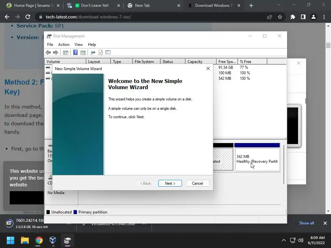Click Chrome reload page icon
This screenshot has height=248, width=331.
pyautogui.click(x=28, y=17)
